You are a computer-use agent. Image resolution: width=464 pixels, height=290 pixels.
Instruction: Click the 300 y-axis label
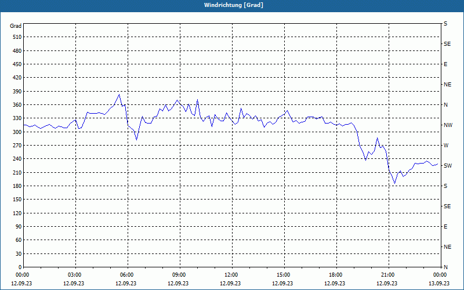(x=17, y=132)
